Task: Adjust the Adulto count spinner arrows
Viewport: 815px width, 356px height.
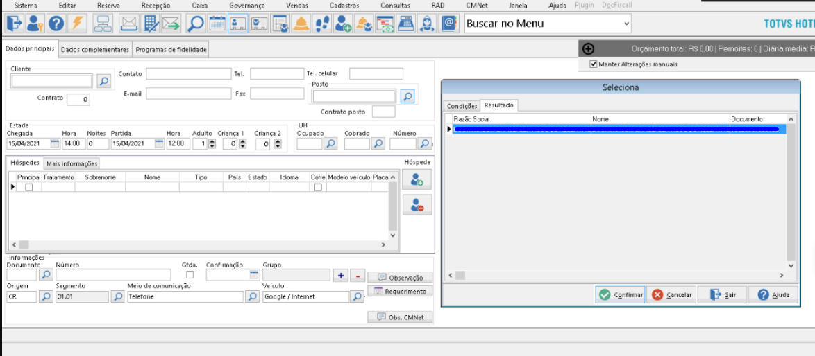Action: (212, 144)
